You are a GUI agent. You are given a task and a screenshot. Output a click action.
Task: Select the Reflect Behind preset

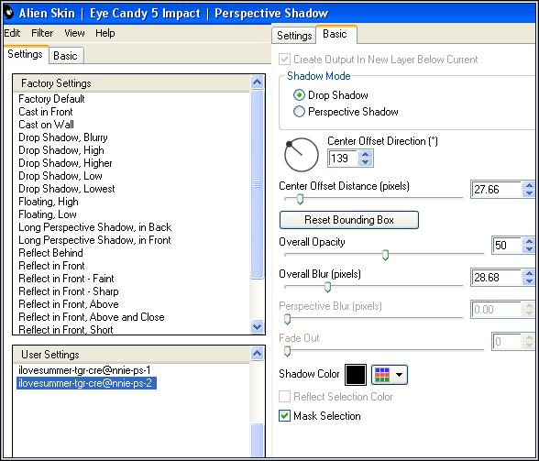[x=51, y=253]
